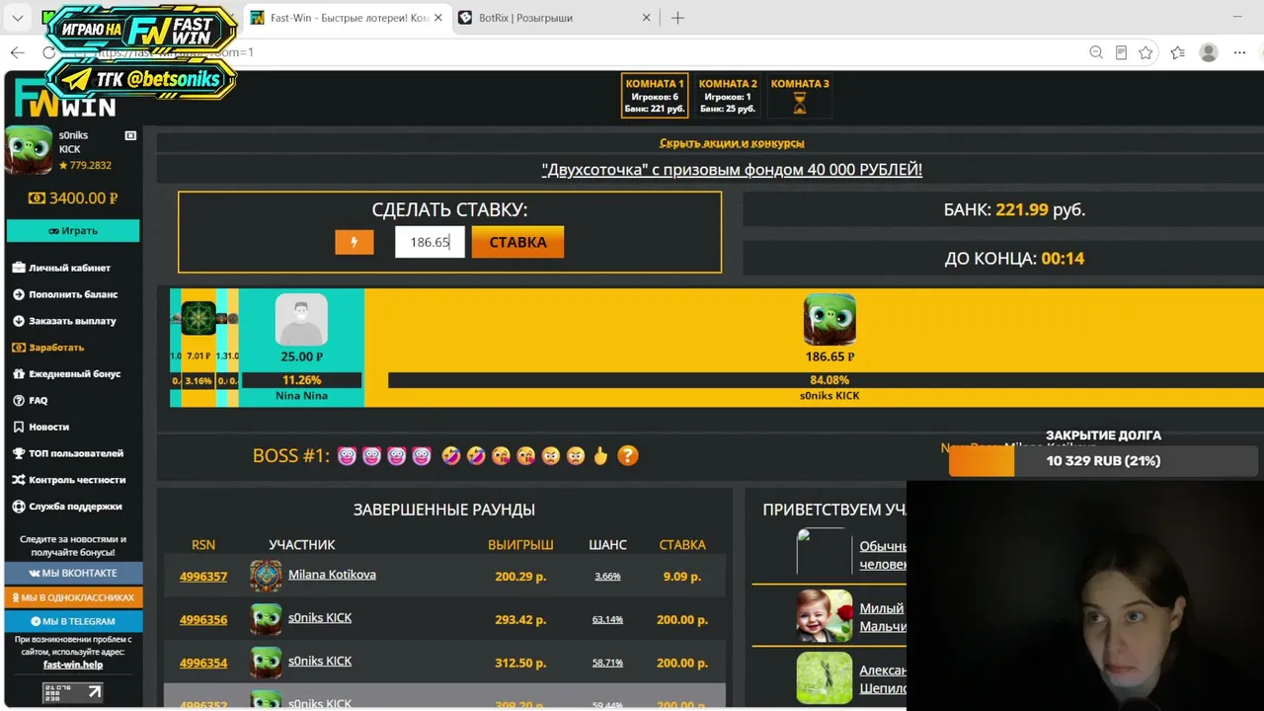The height and width of the screenshot is (711, 1264).
Task: Click the bookmark icon beside Новости
Action: (x=19, y=427)
